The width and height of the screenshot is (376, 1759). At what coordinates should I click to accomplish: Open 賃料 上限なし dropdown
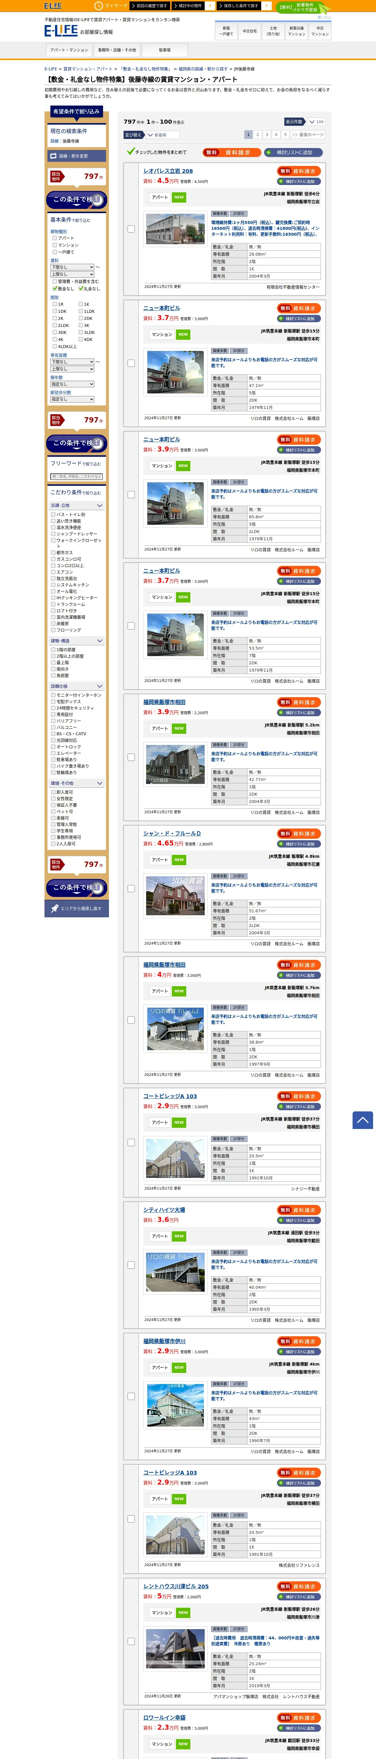(x=72, y=274)
